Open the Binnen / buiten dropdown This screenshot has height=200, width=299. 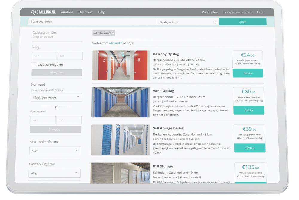(x=54, y=173)
